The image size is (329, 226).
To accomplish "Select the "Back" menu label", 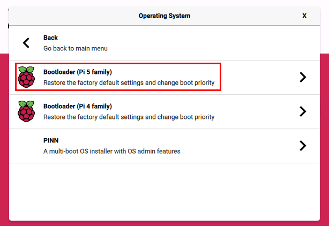I will [50, 38].
